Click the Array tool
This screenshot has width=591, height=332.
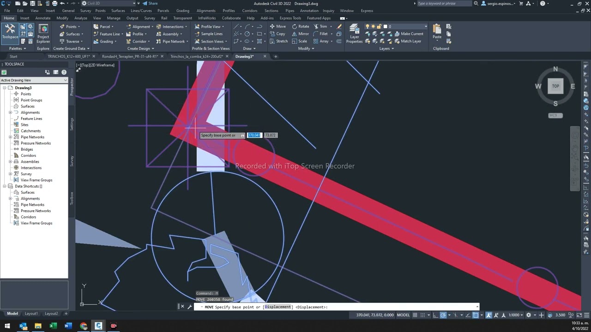tap(321, 41)
